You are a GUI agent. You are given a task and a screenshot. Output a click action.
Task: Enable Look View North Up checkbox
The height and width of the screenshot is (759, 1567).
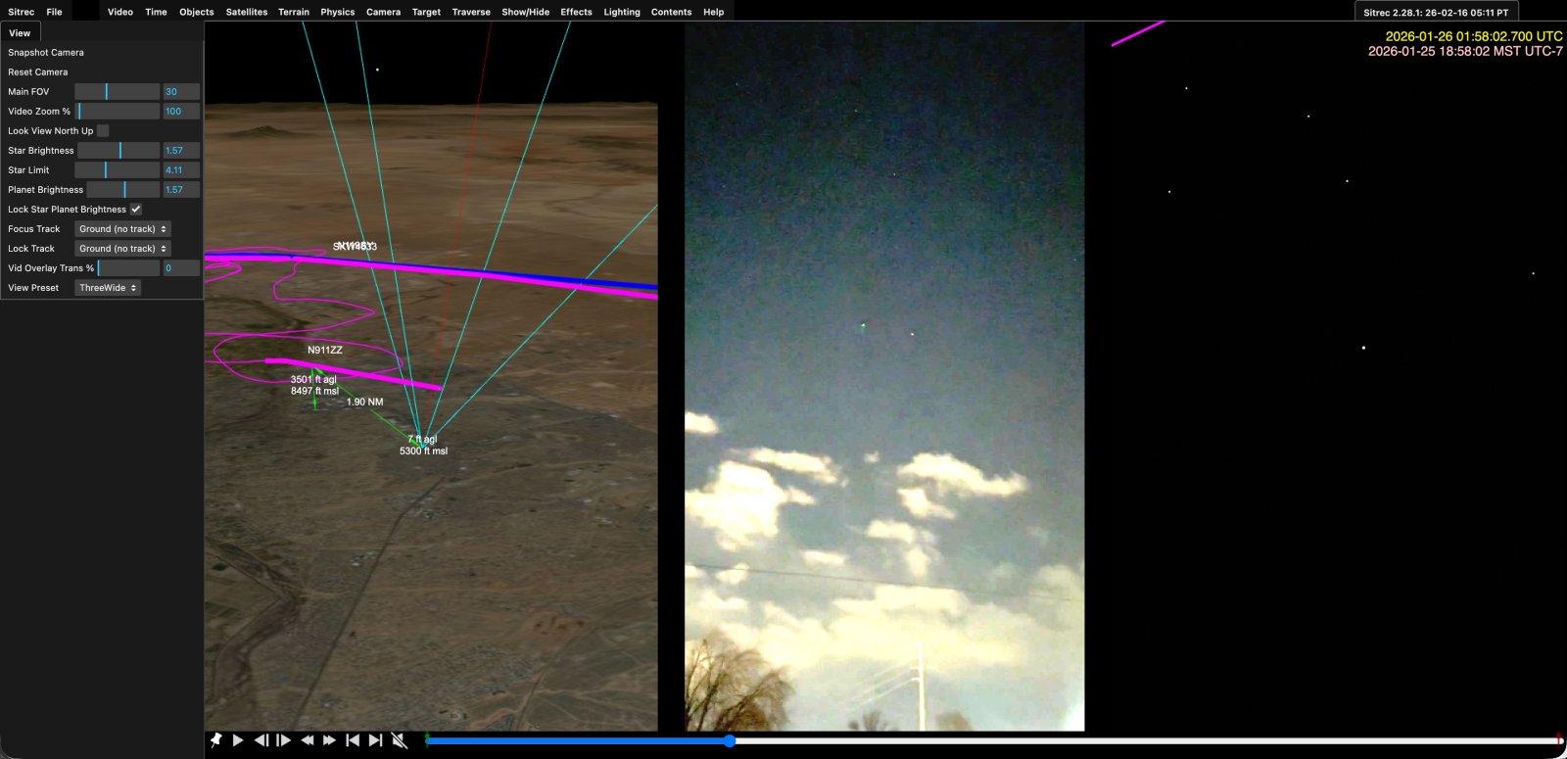point(103,131)
